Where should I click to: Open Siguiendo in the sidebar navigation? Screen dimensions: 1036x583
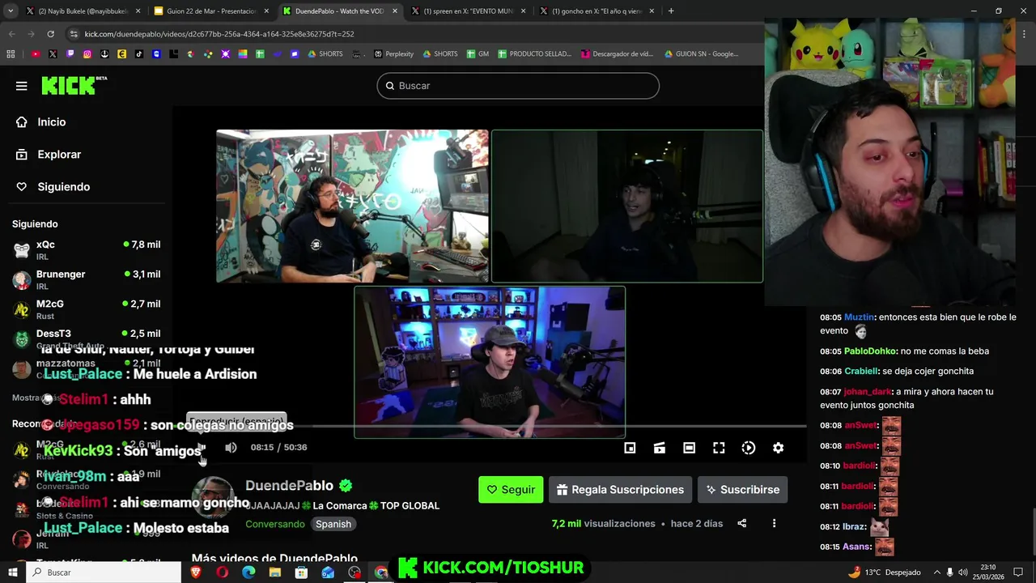point(63,186)
